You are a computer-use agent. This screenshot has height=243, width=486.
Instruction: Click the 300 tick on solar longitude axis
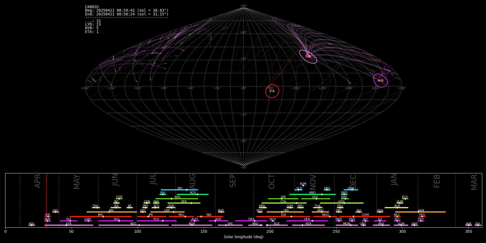[403, 231]
